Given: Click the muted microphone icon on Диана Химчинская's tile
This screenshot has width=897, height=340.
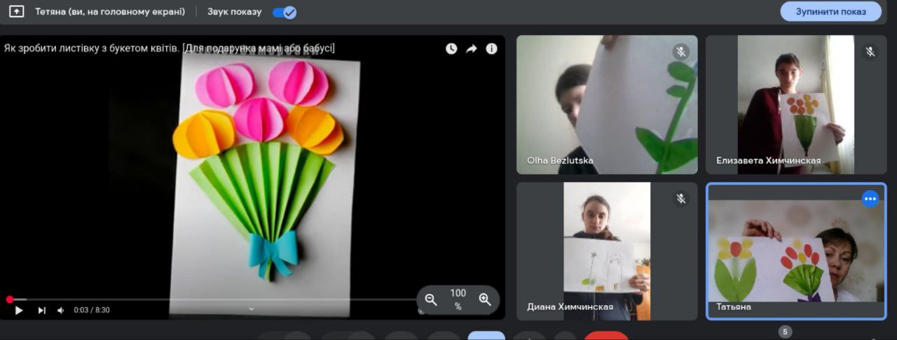Looking at the screenshot, I should pyautogui.click(x=680, y=199).
